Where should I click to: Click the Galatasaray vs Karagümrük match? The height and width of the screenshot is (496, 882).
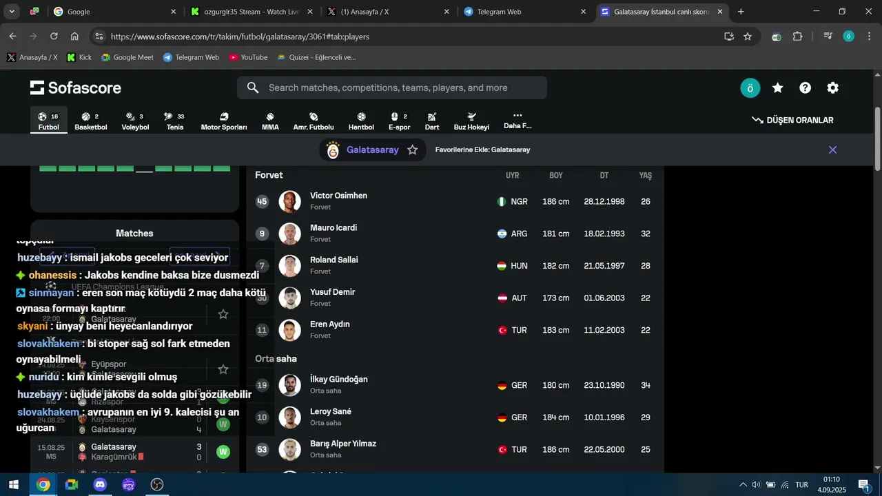(x=134, y=452)
